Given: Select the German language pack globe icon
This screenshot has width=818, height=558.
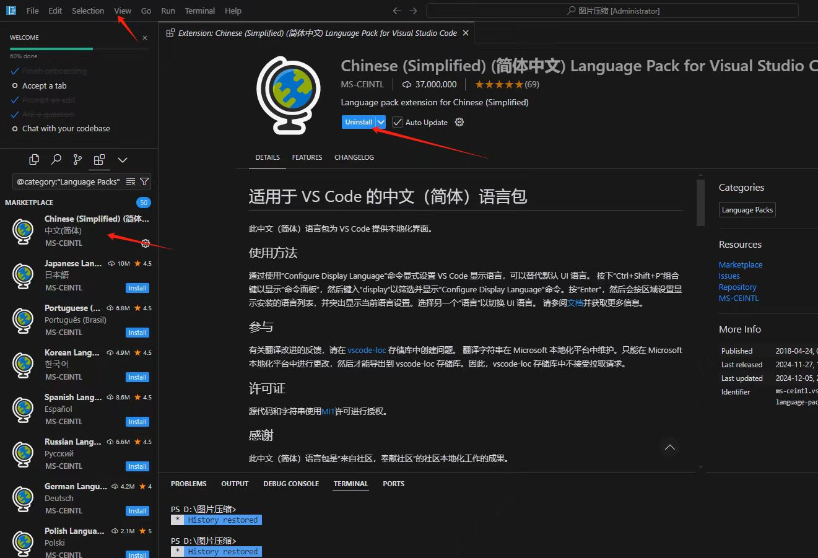Looking at the screenshot, I should 23,499.
